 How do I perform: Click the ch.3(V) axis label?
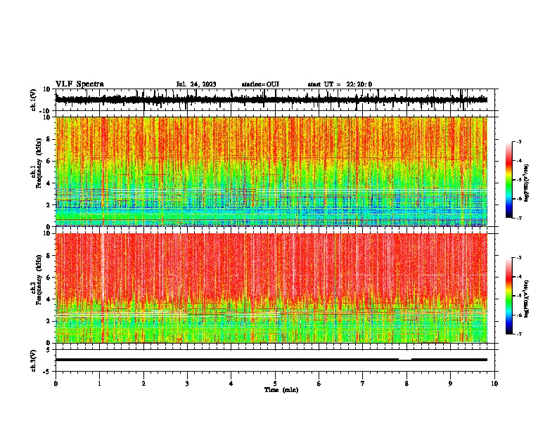point(34,360)
